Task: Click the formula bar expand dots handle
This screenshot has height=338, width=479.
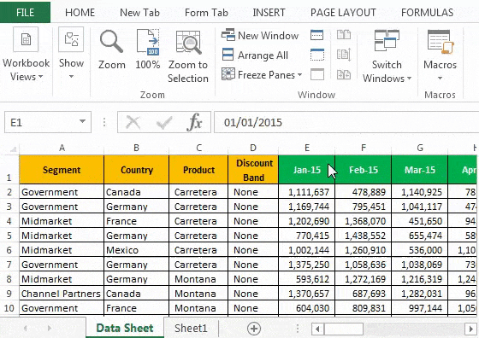Action: tap(104, 122)
